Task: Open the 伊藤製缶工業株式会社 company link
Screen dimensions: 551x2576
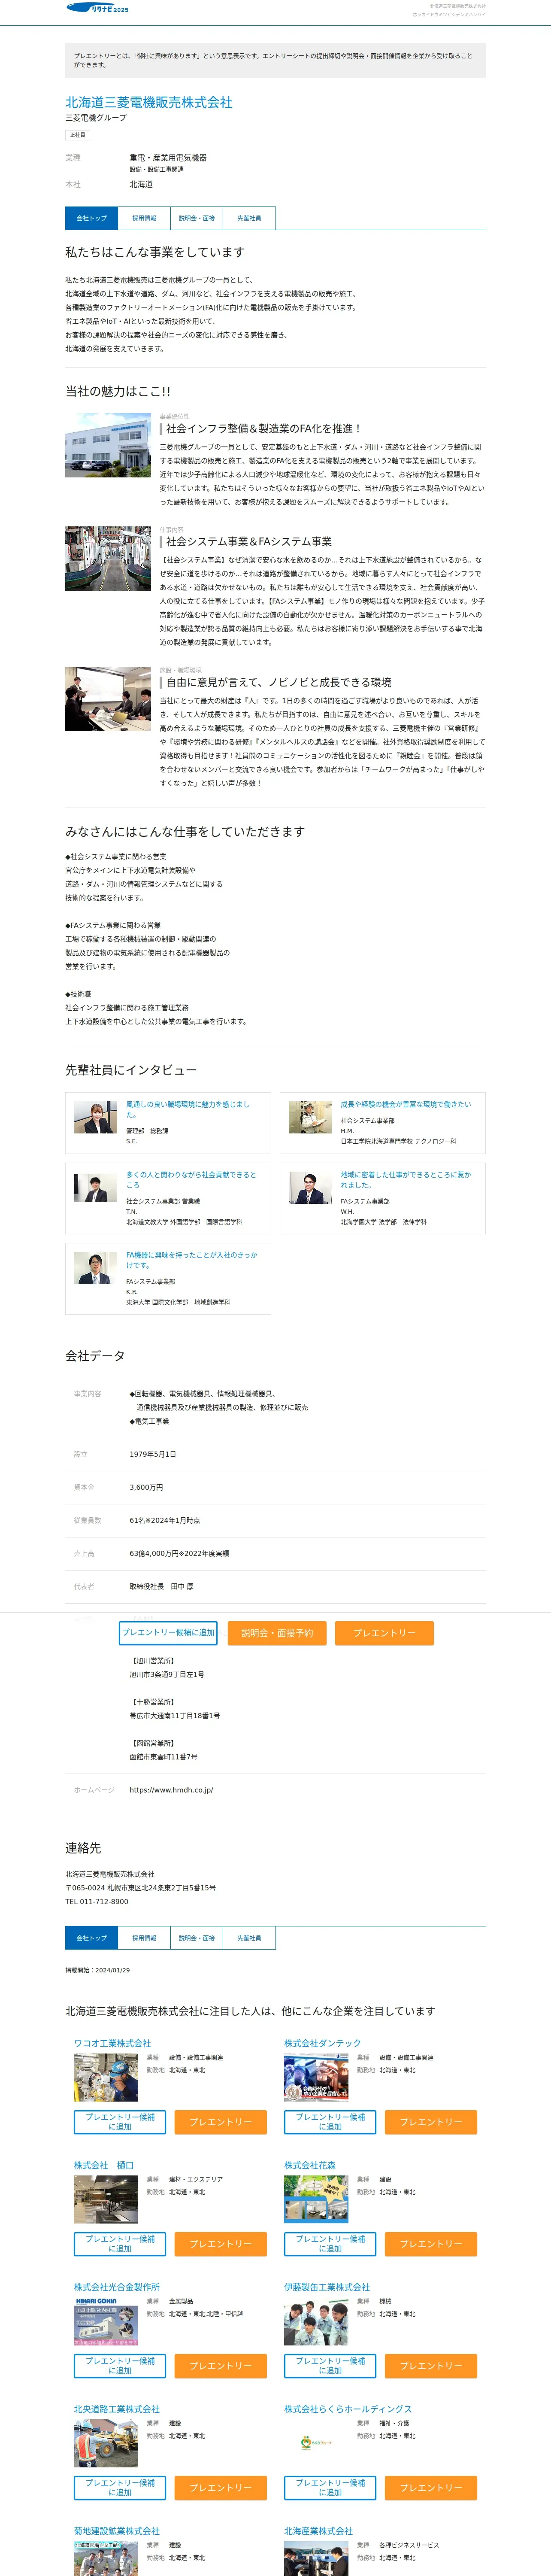Action: tap(327, 2286)
